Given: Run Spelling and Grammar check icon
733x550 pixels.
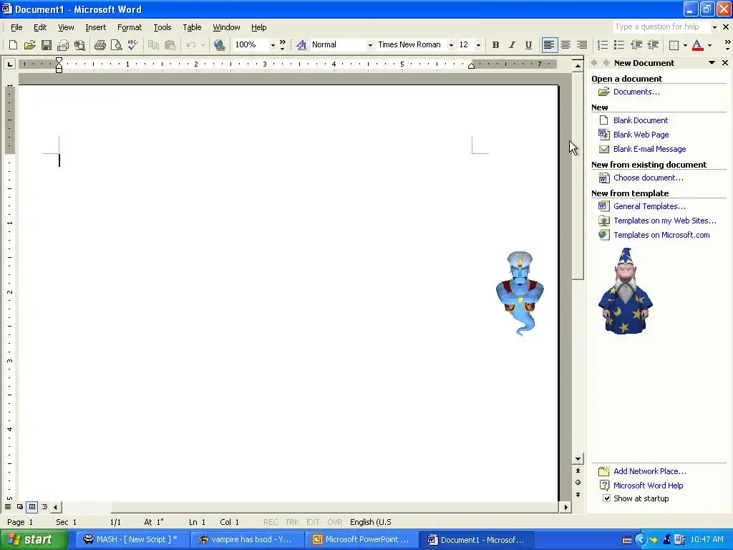Looking at the screenshot, I should [132, 45].
